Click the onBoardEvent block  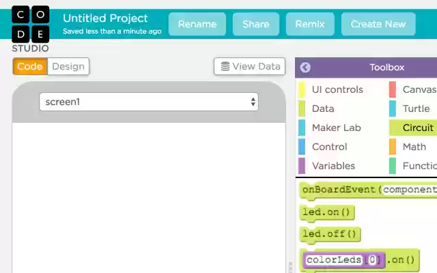(369, 189)
